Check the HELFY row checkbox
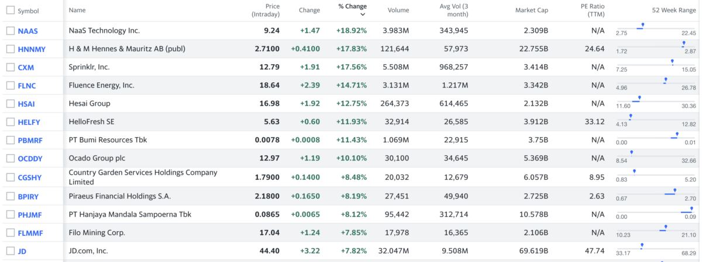Screen dimensions: 702x262 [10, 122]
